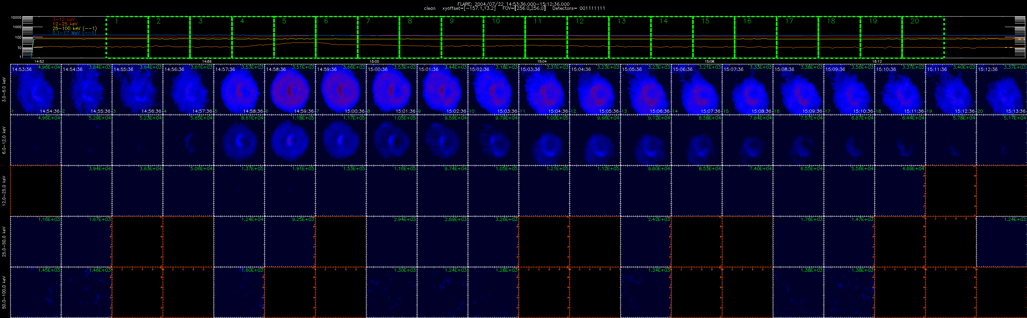Open the 25.0-50.0 keV image with value 2.42E+03
This screenshot has height=318, width=1027.
pos(646,242)
